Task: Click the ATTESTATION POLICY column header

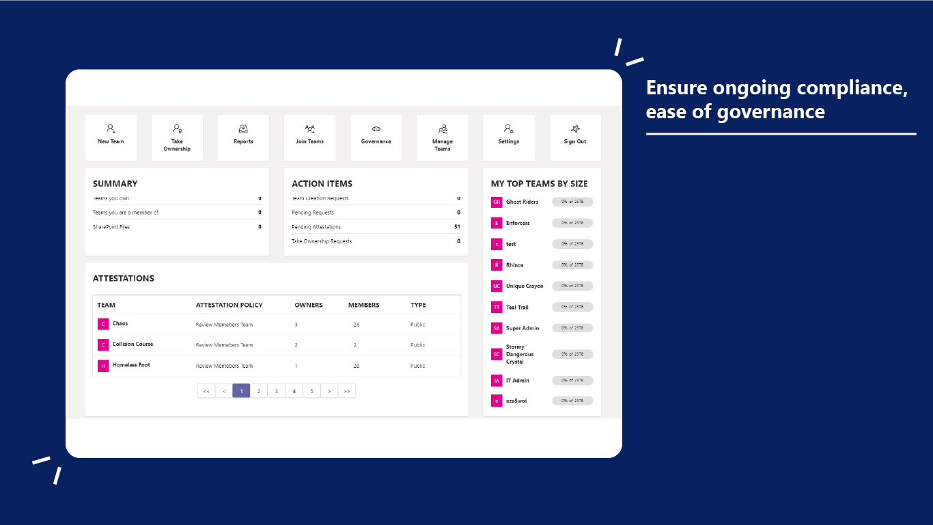Action: click(229, 305)
